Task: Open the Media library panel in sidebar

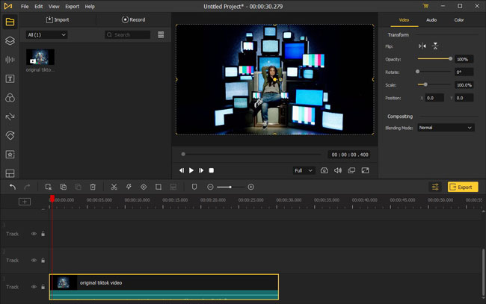Action: pos(10,22)
